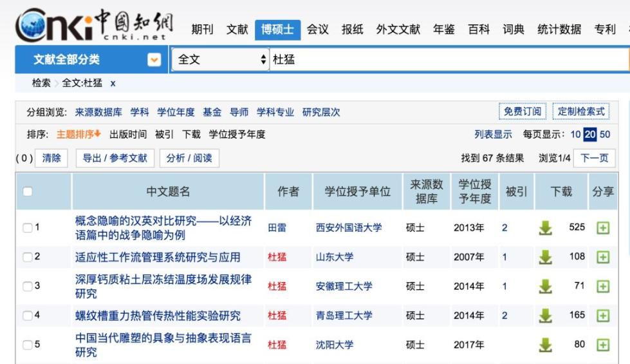630x364 pixels.
Task: Click the share plus icon for result 5
Action: point(602,345)
